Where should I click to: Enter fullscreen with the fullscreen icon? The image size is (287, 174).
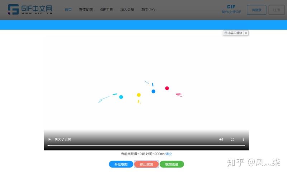coord(232,139)
